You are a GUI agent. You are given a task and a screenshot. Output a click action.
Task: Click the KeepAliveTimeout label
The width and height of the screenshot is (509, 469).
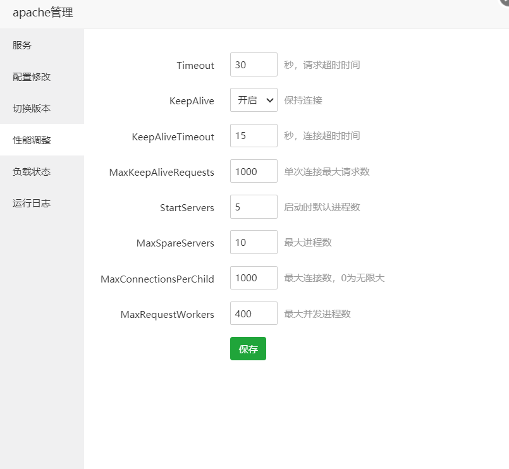click(173, 137)
